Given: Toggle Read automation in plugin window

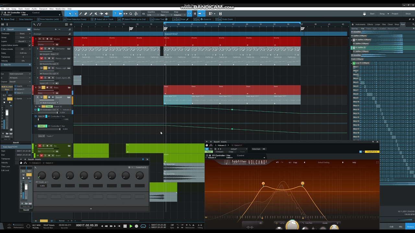Looking at the screenshot, I should pyautogui.click(x=209, y=152).
